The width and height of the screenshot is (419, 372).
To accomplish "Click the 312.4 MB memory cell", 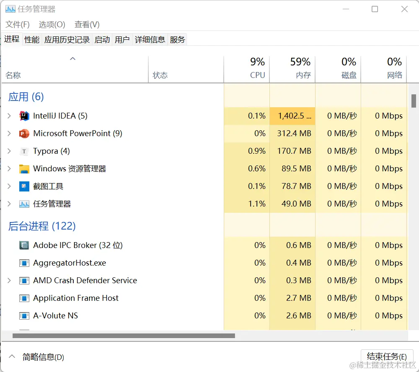I will 292,134.
